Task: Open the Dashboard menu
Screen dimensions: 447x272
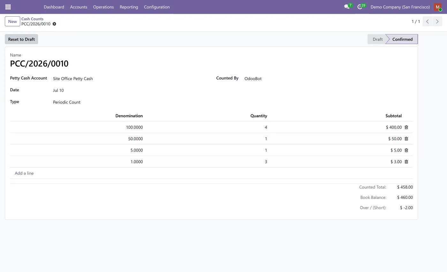Action: [x=54, y=7]
